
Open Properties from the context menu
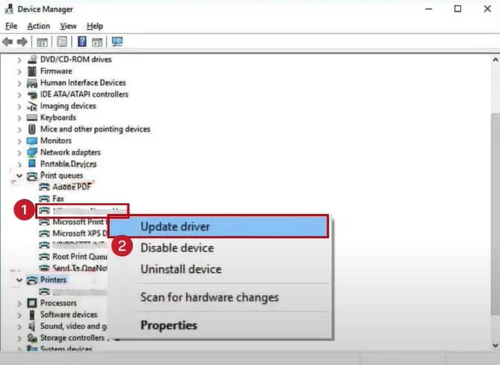click(169, 325)
